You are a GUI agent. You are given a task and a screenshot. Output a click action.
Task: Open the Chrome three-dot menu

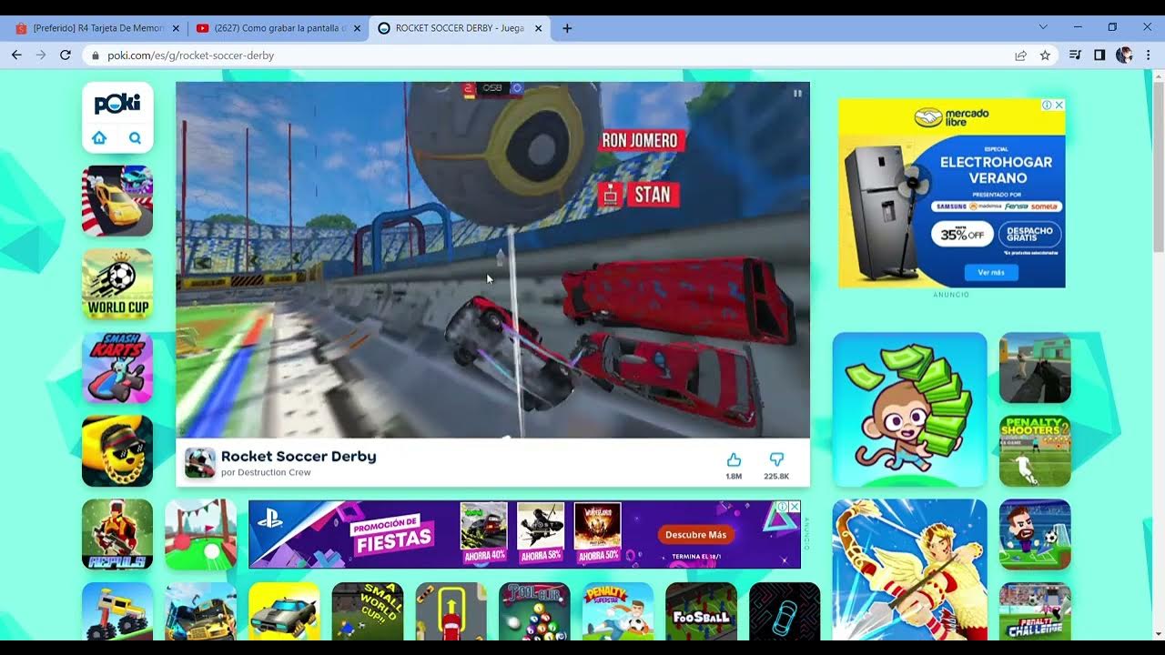pyautogui.click(x=1149, y=55)
